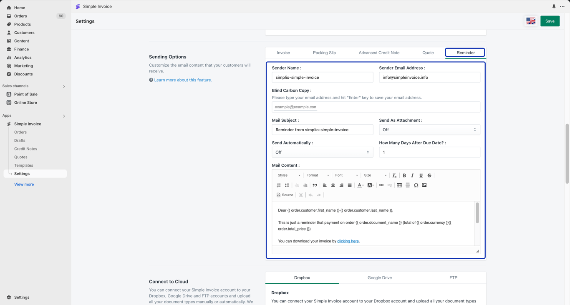The image size is (570, 305).
Task: Toggle strikethrough formatting
Action: point(429,175)
